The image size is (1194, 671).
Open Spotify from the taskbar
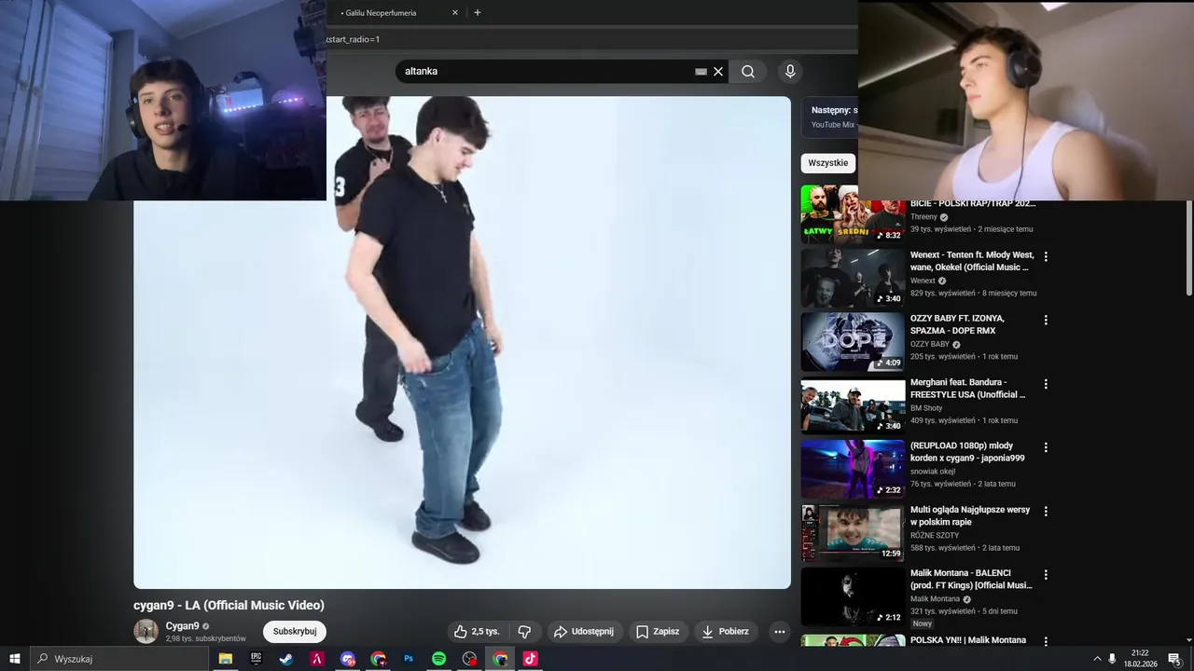pos(438,659)
